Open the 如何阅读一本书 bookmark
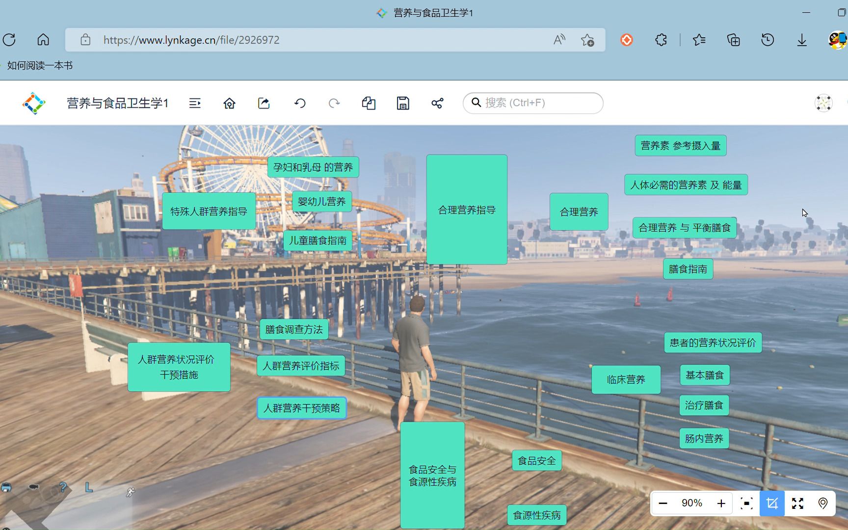The image size is (848, 530). (40, 65)
